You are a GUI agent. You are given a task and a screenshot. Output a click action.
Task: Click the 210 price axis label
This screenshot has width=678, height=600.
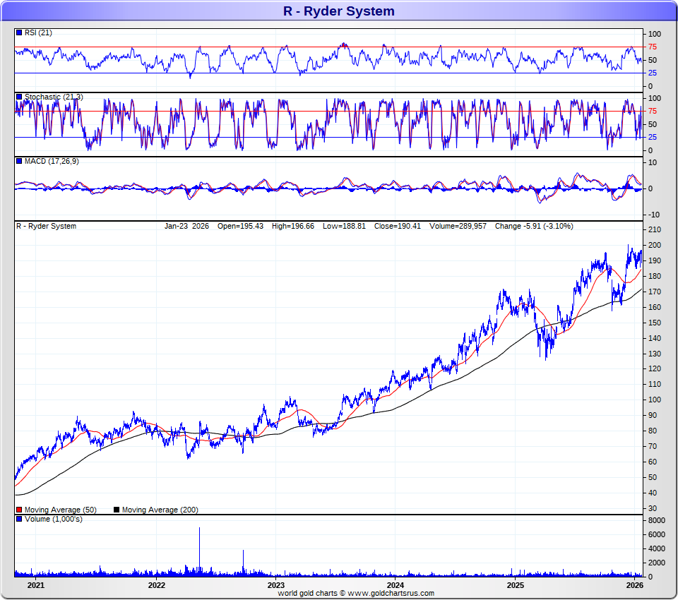[655, 229]
